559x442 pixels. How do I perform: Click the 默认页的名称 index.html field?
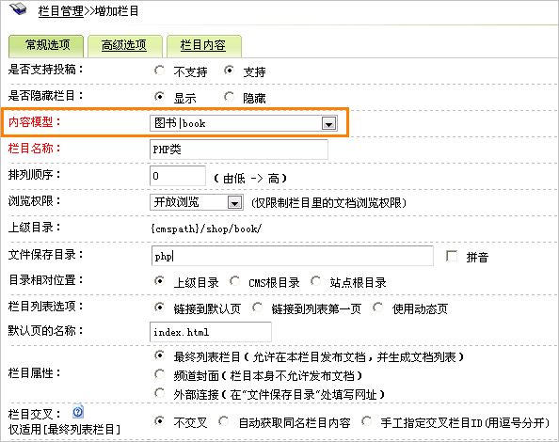[x=211, y=332]
